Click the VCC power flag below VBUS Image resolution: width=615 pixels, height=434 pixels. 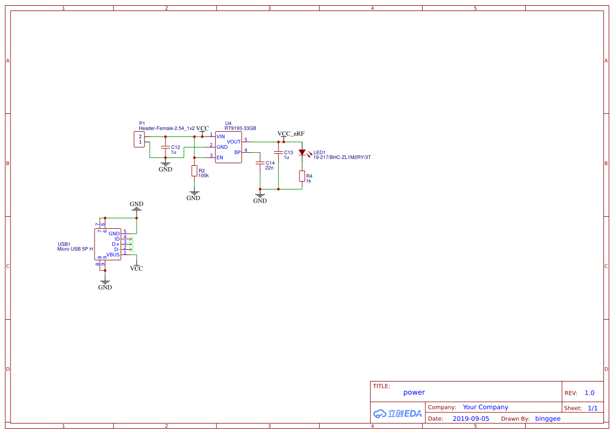[137, 267]
